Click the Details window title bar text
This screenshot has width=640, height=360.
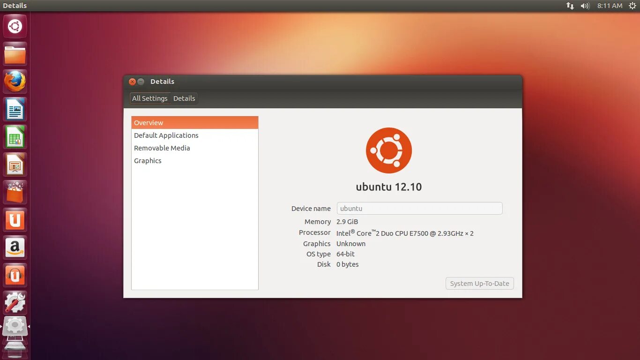click(x=162, y=82)
